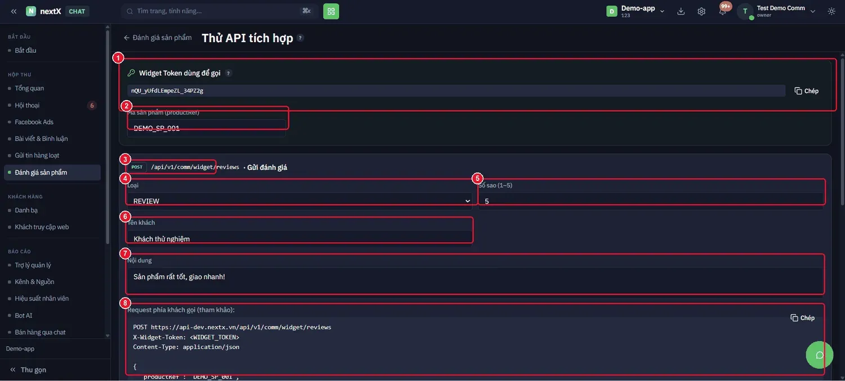Click the Tên khách input field

click(300, 239)
